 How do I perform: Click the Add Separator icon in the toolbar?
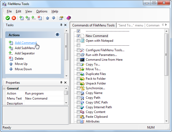coord(33,18)
